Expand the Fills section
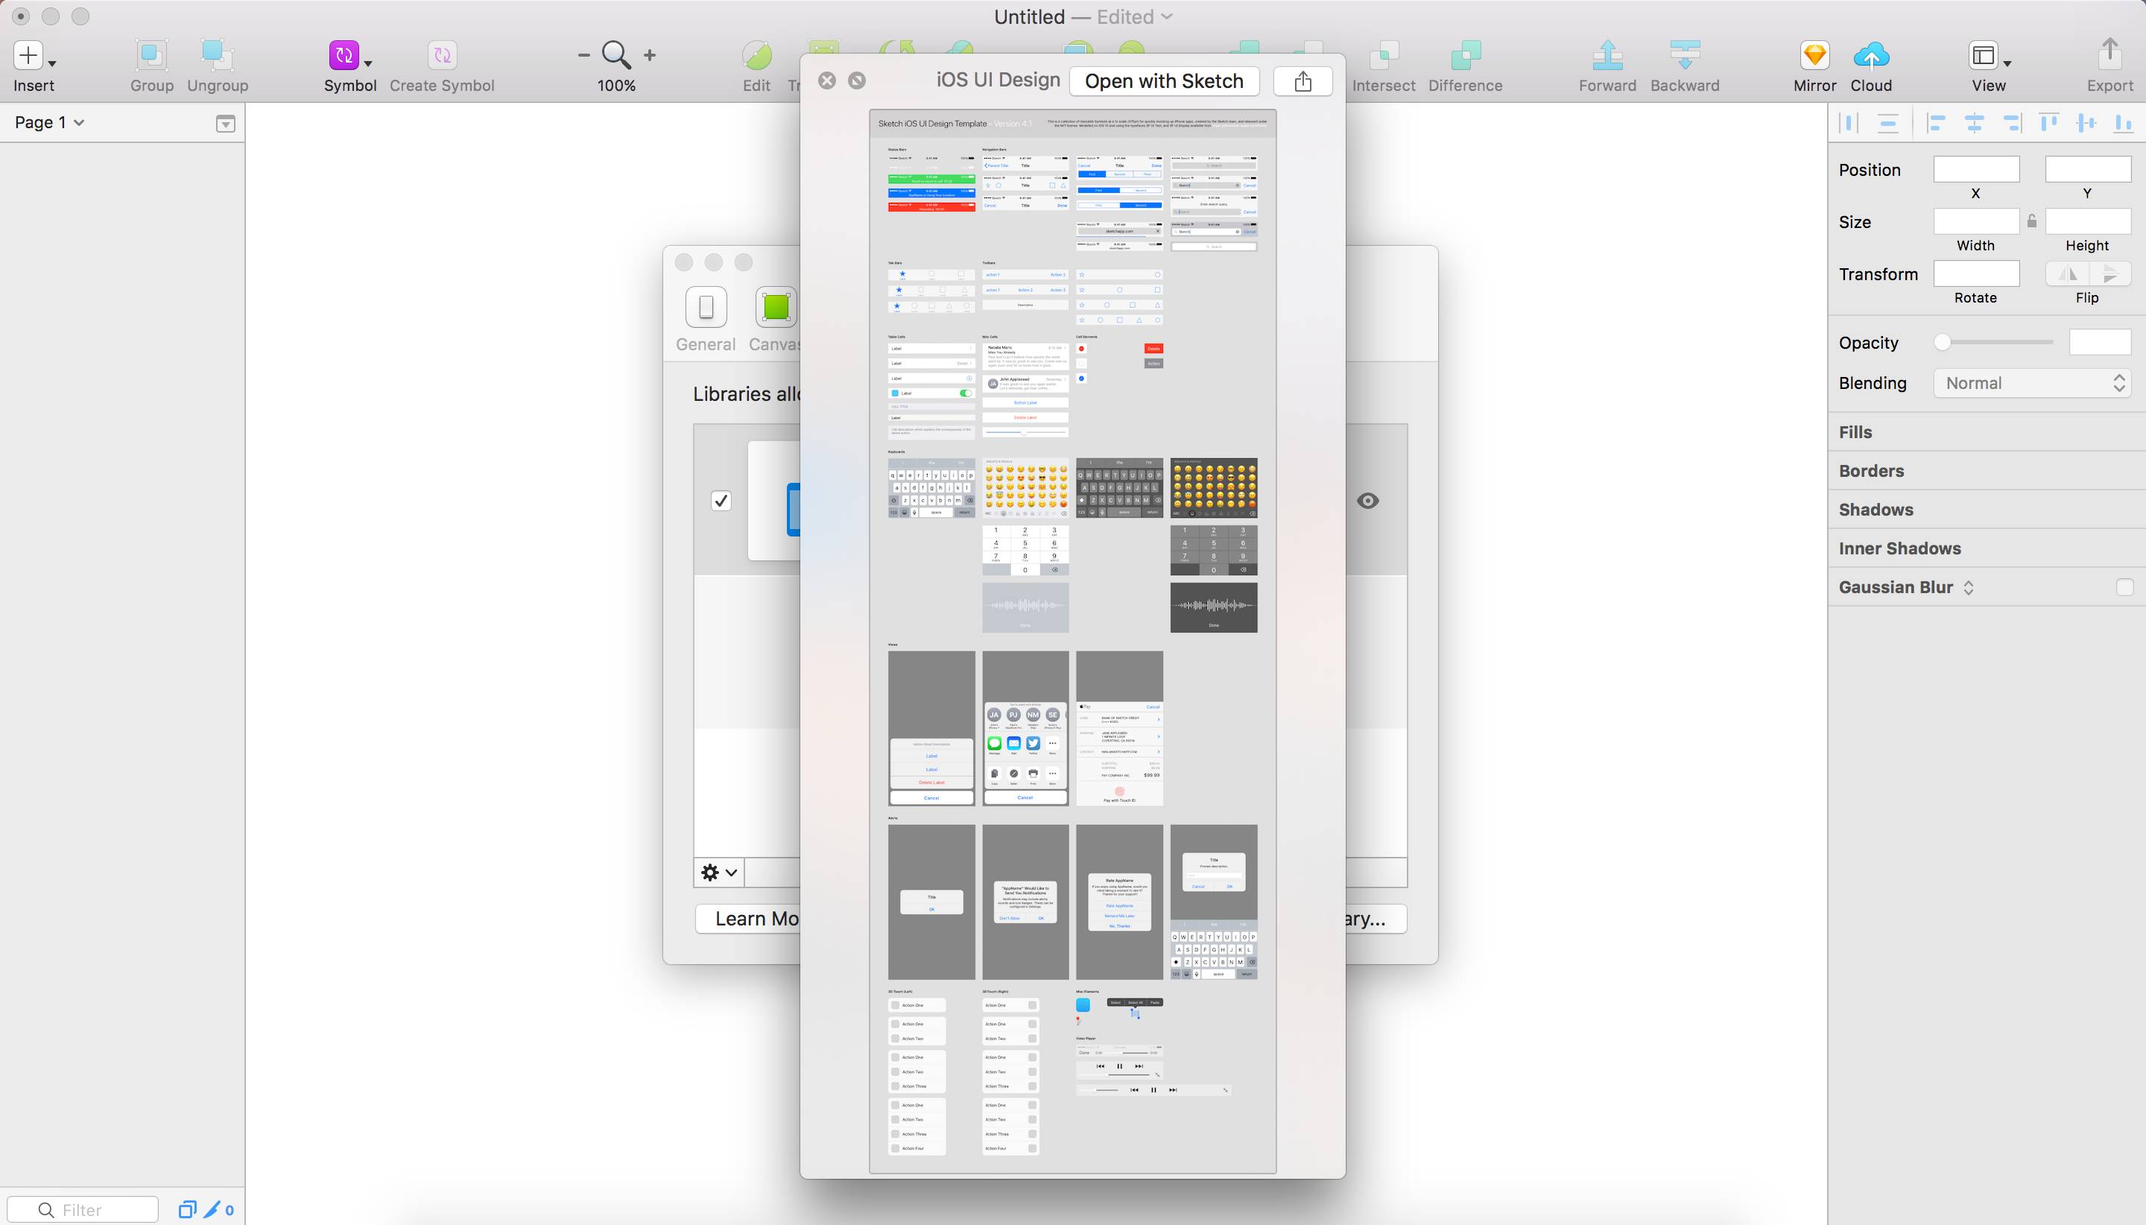The width and height of the screenshot is (2146, 1225). [x=1855, y=432]
